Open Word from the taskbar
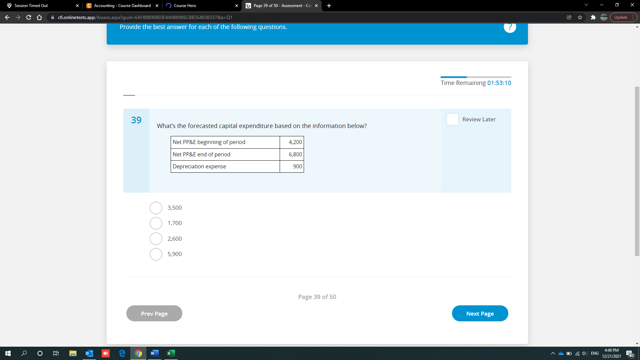The width and height of the screenshot is (640, 360). pyautogui.click(x=154, y=353)
